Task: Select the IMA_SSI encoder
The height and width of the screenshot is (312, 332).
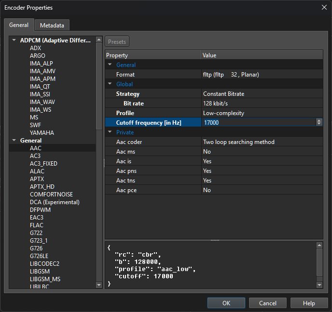Action: coord(40,94)
